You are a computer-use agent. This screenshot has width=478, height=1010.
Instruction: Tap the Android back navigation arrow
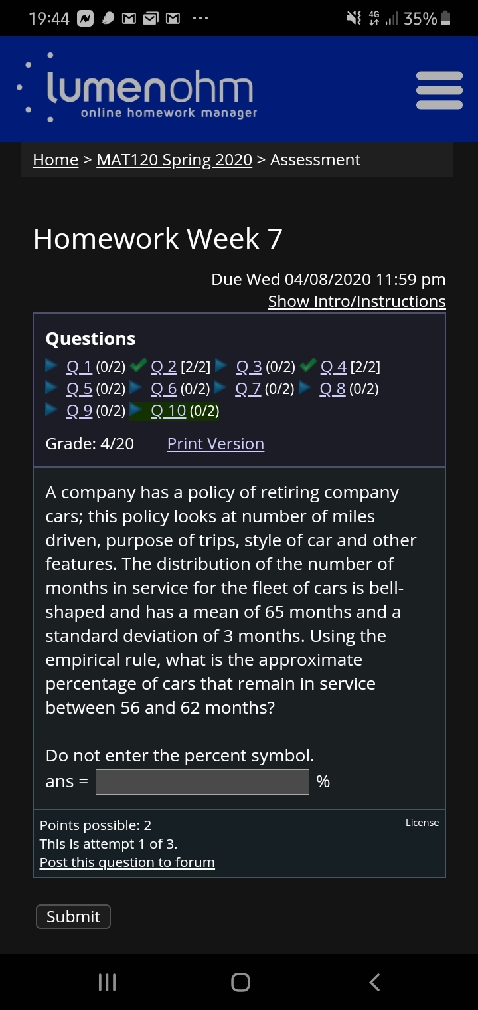click(374, 982)
